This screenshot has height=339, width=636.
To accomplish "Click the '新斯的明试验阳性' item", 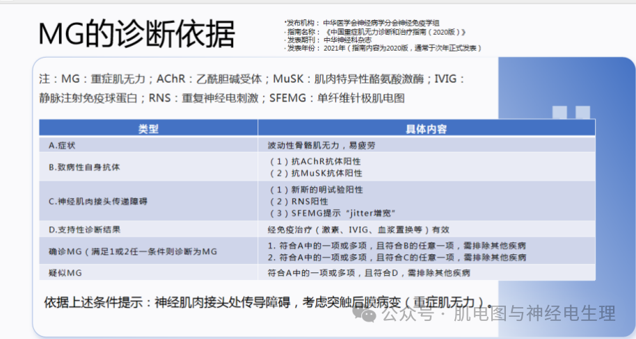I will click(x=317, y=190).
